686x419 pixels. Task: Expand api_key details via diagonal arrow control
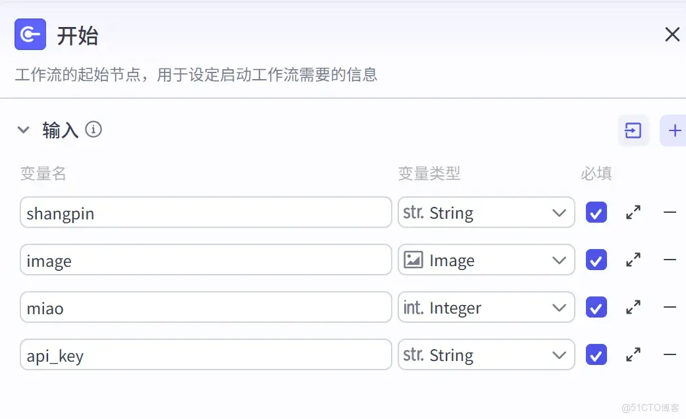(633, 354)
